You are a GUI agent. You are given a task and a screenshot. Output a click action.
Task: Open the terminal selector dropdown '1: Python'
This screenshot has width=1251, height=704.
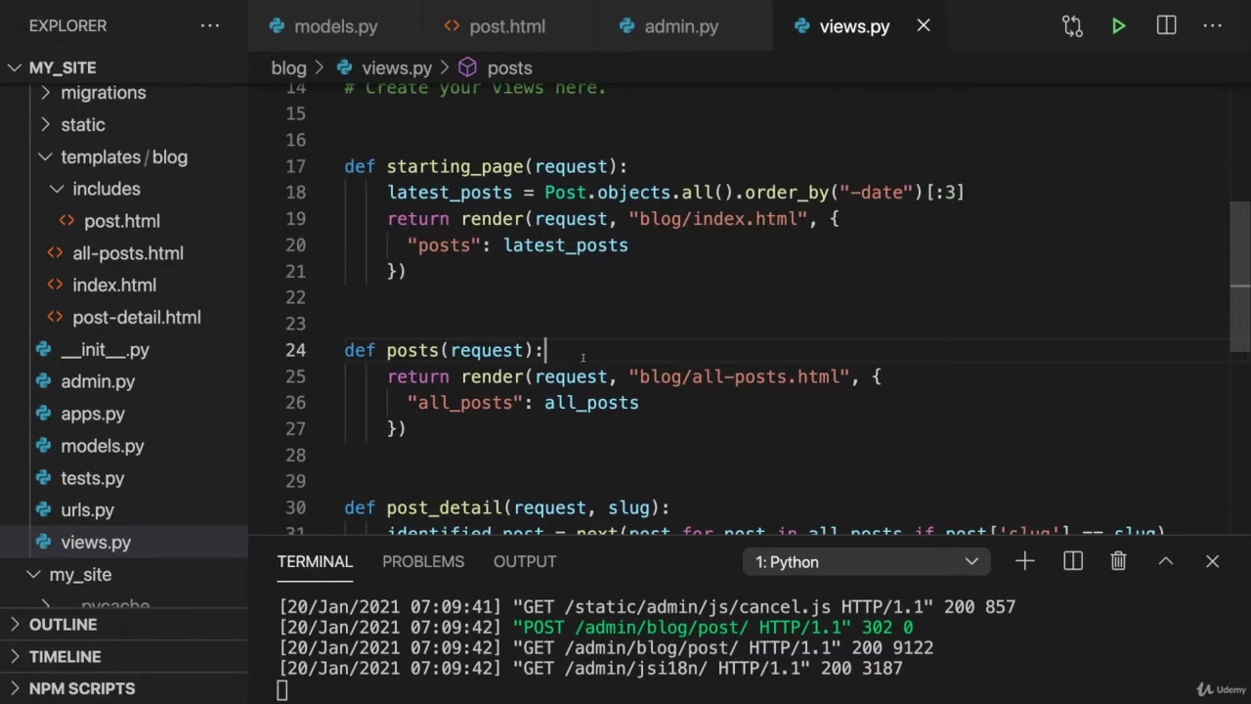click(x=865, y=562)
